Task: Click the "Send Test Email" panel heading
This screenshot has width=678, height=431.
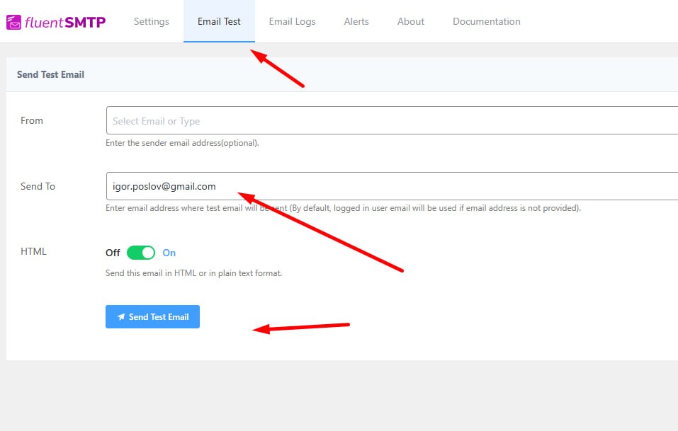Action: 50,74
